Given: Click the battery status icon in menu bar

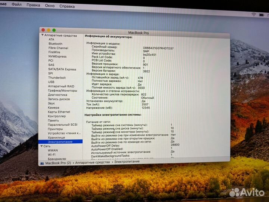Looking at the screenshot, I should pos(262,15).
